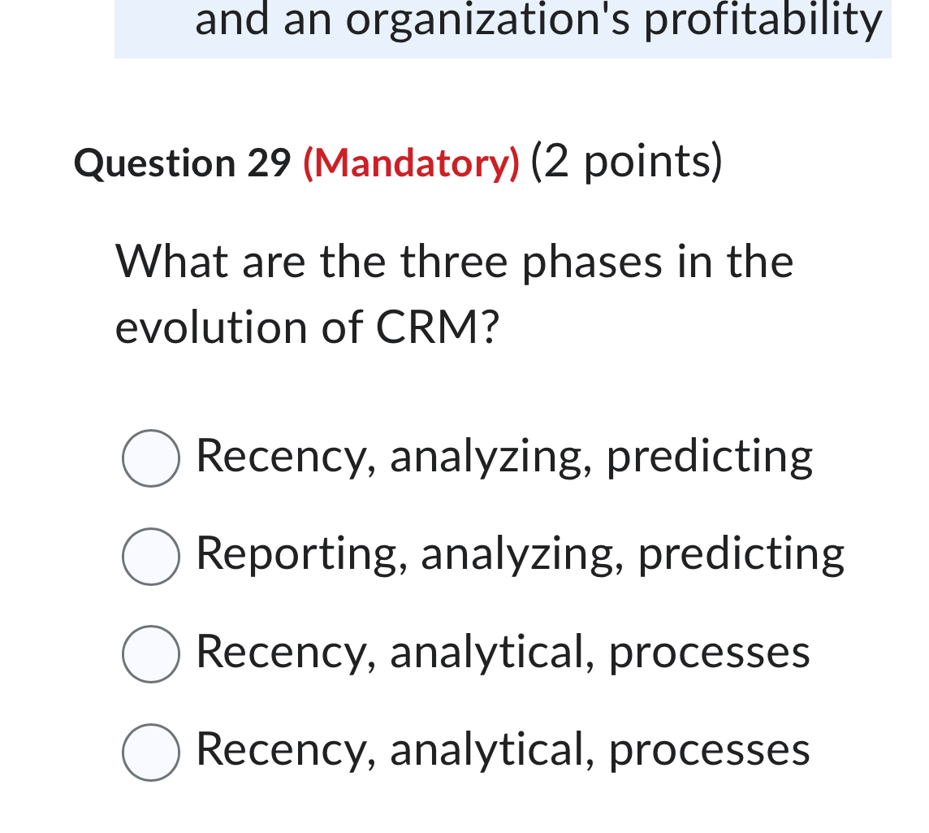Click the red "(Mandatory)" label

pos(412,163)
